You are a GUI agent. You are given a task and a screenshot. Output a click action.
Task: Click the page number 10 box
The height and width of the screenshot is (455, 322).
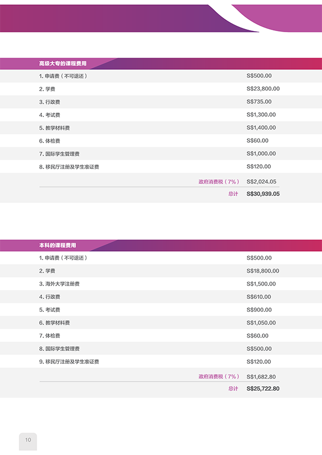click(x=28, y=442)
